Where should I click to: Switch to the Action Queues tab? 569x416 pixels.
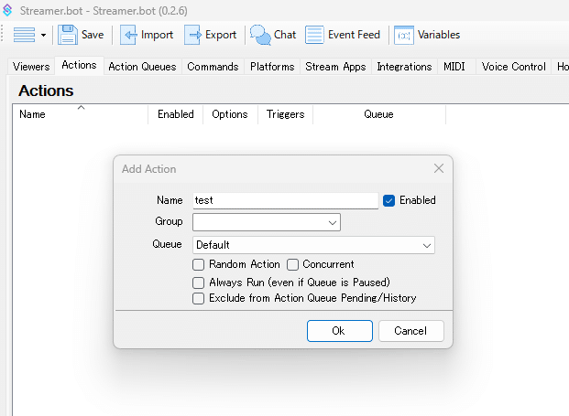pyautogui.click(x=142, y=67)
